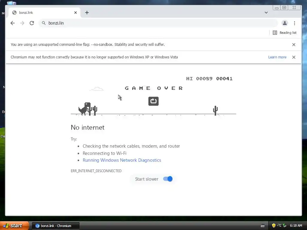Viewport: 307px width, 230px height.
Task: Open the three-dot Chromium menu
Action: point(294,23)
